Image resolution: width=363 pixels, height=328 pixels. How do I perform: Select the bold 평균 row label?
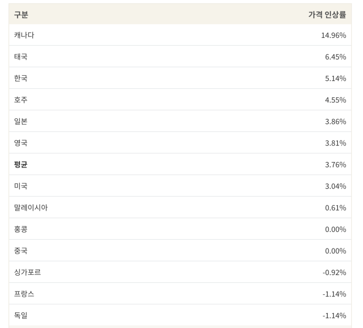[x=21, y=164]
